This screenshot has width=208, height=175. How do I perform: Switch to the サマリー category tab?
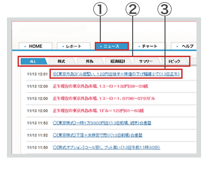coord(146,61)
